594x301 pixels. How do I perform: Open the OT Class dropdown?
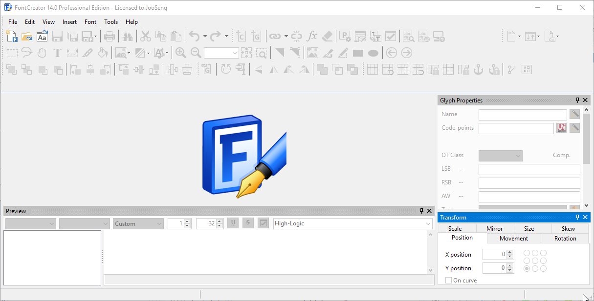[501, 156]
